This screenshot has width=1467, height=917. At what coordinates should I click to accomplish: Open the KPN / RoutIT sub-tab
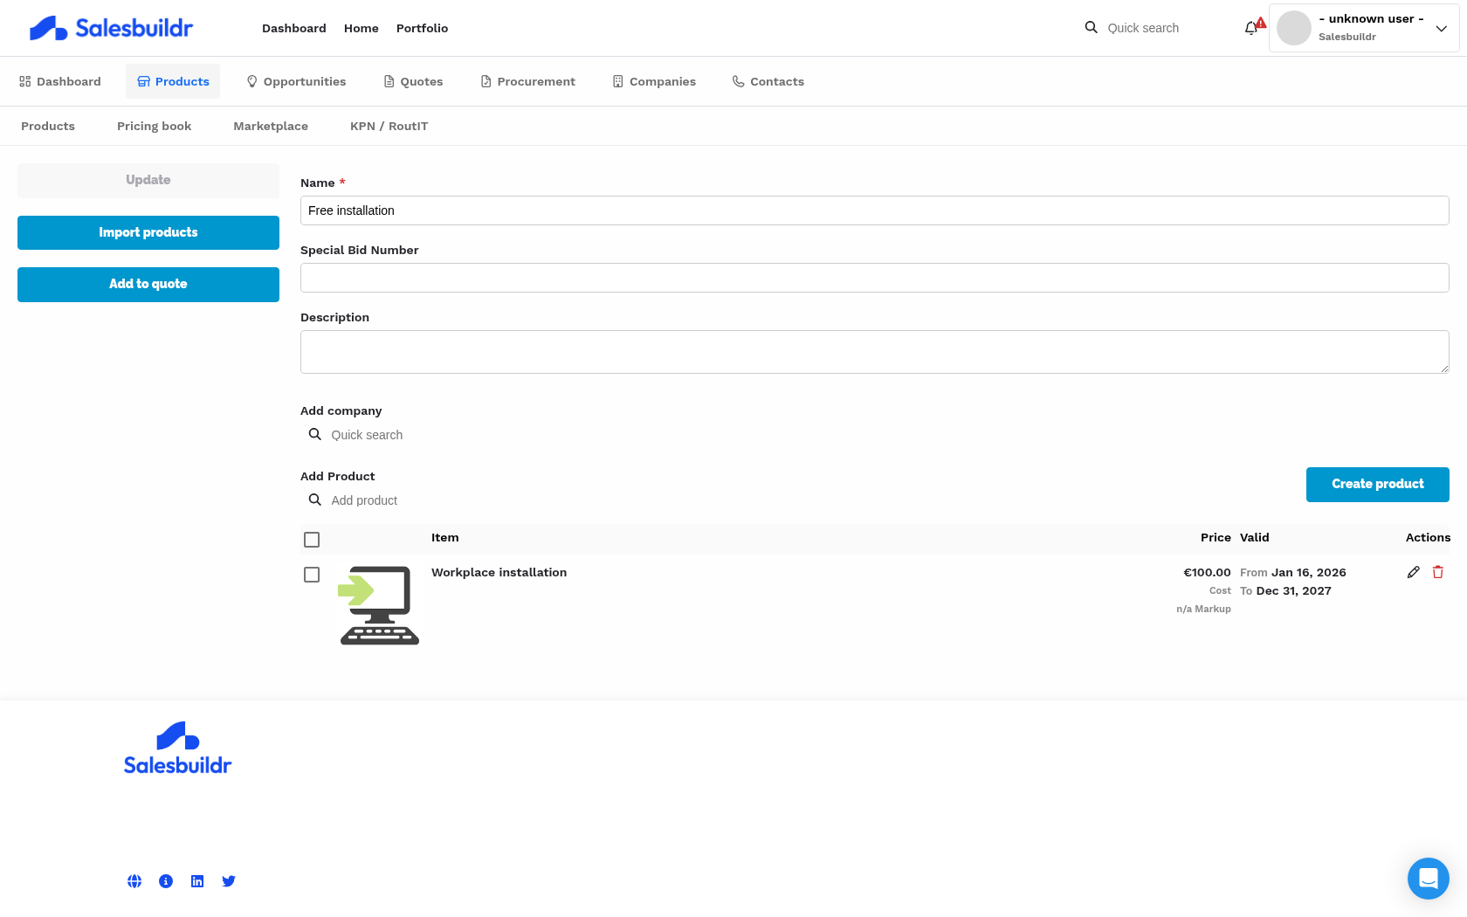(389, 126)
